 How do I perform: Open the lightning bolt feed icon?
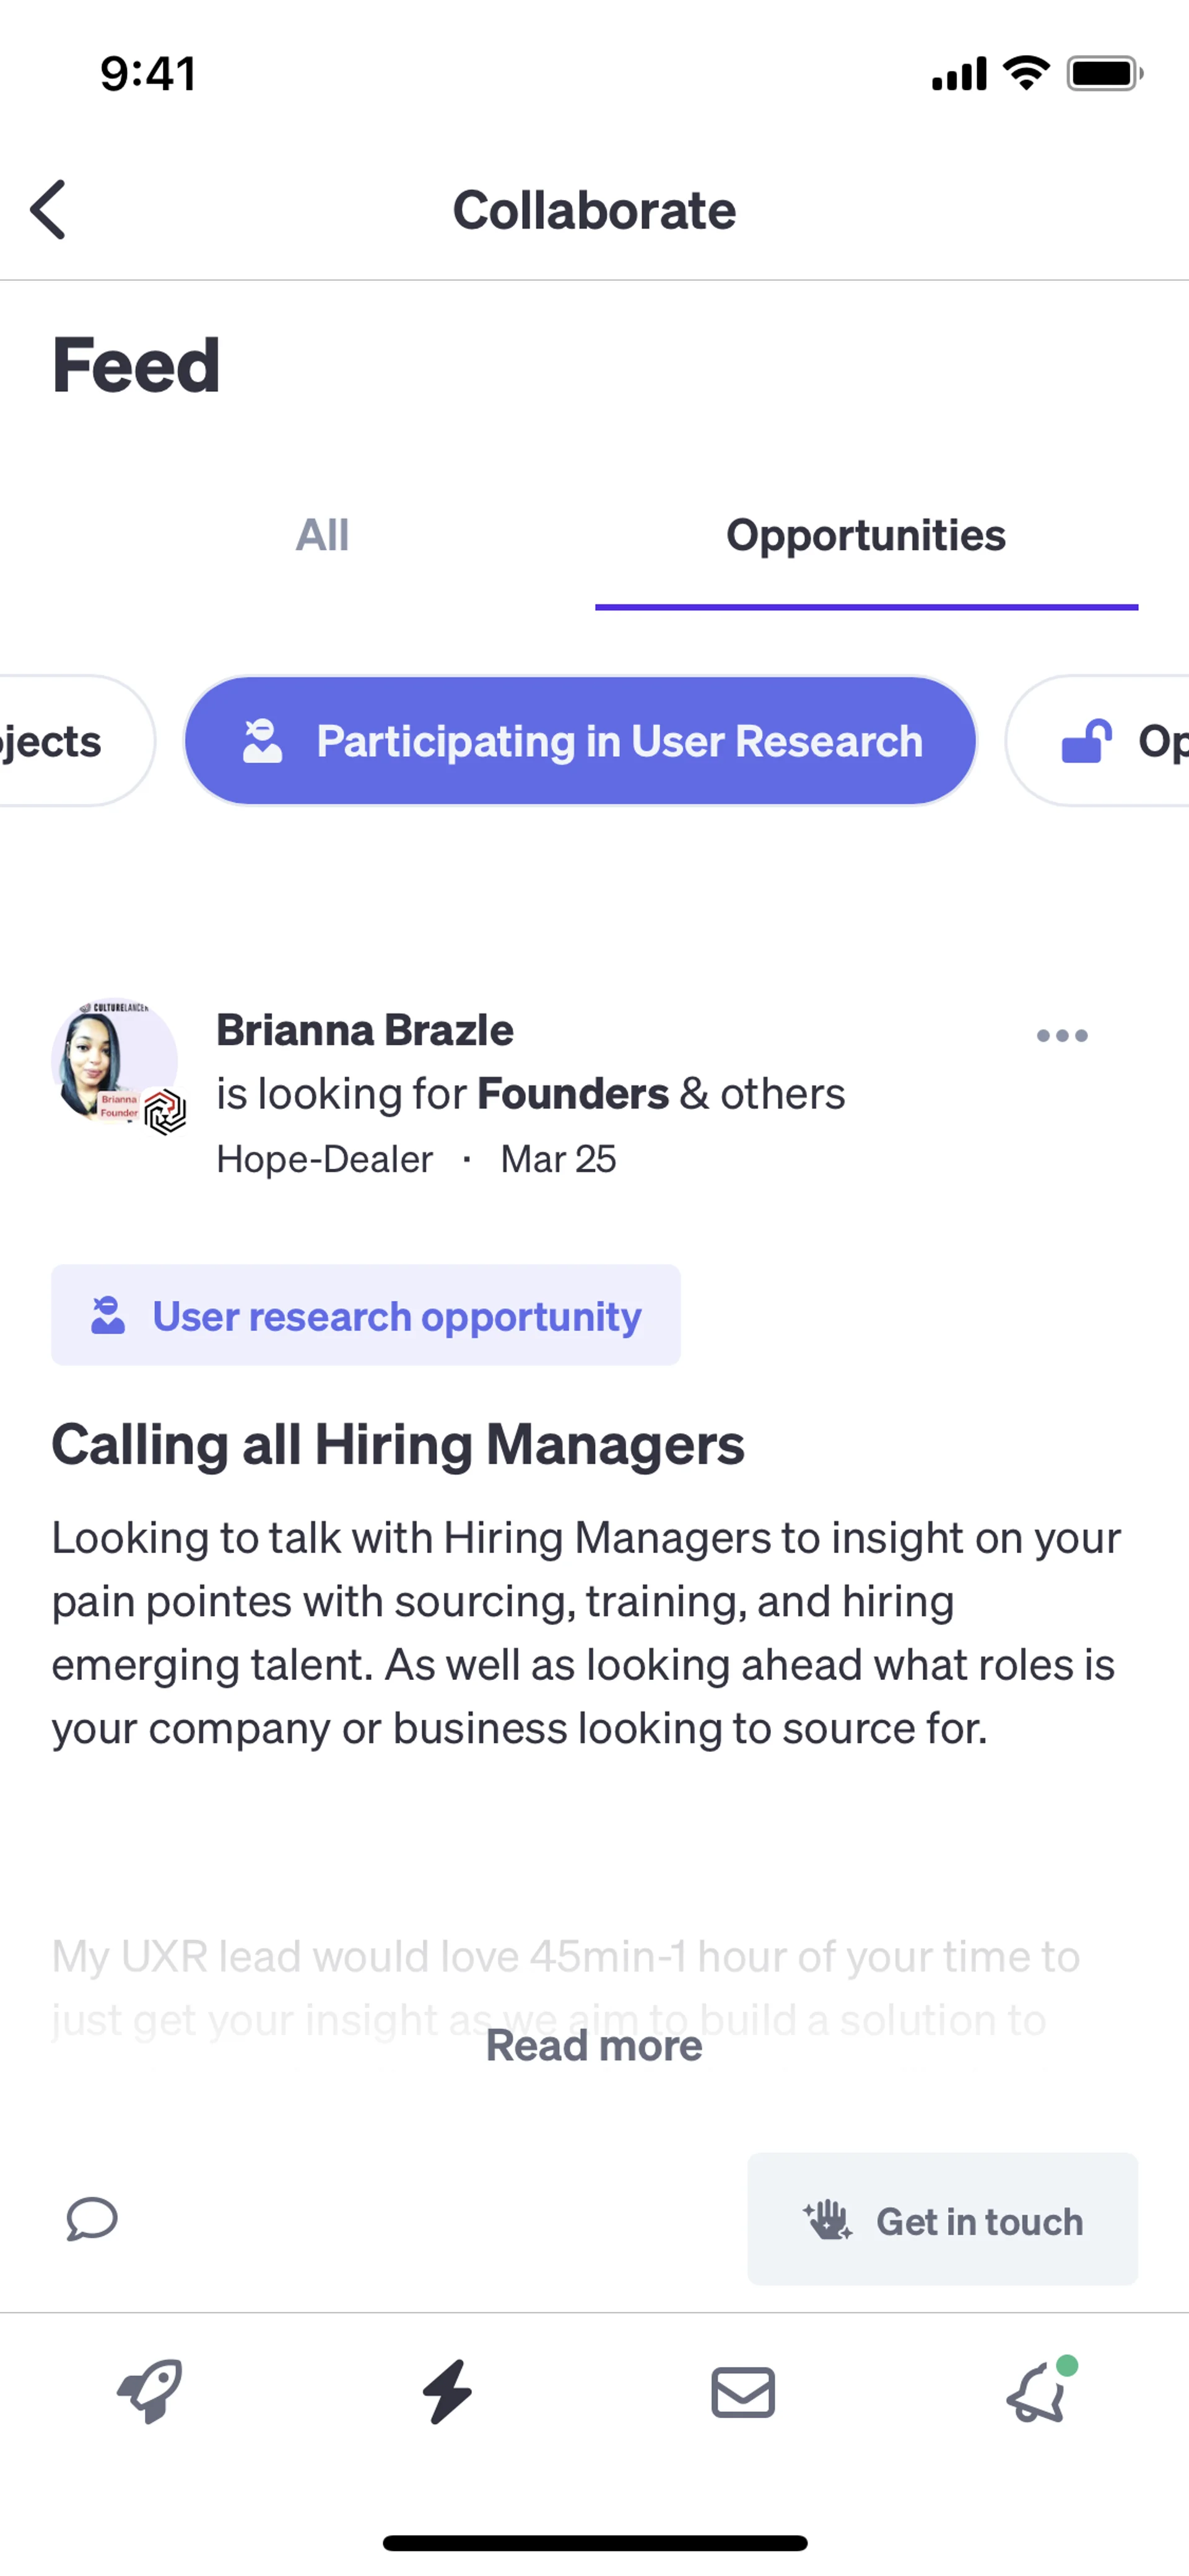pyautogui.click(x=446, y=2391)
